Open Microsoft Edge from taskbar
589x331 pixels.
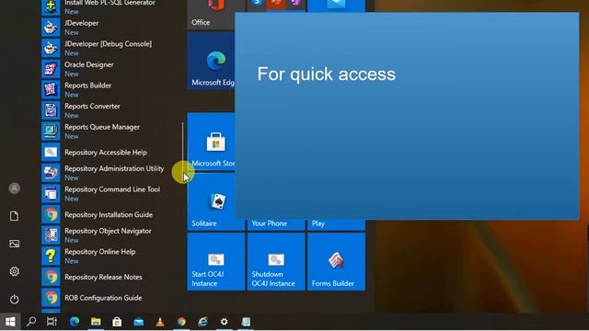pyautogui.click(x=75, y=322)
